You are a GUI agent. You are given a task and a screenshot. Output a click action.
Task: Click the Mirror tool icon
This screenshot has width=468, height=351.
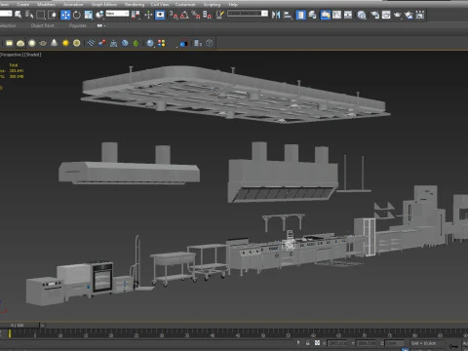pyautogui.click(x=276, y=15)
